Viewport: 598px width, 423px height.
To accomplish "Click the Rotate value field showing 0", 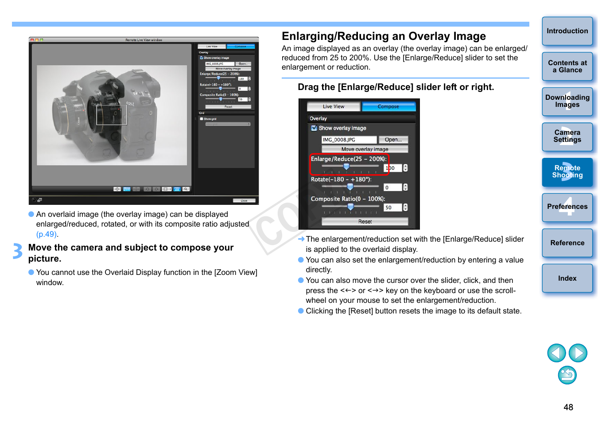I will pyautogui.click(x=393, y=188).
